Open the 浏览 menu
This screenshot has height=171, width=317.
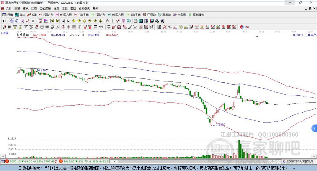pyautogui.click(x=17, y=8)
